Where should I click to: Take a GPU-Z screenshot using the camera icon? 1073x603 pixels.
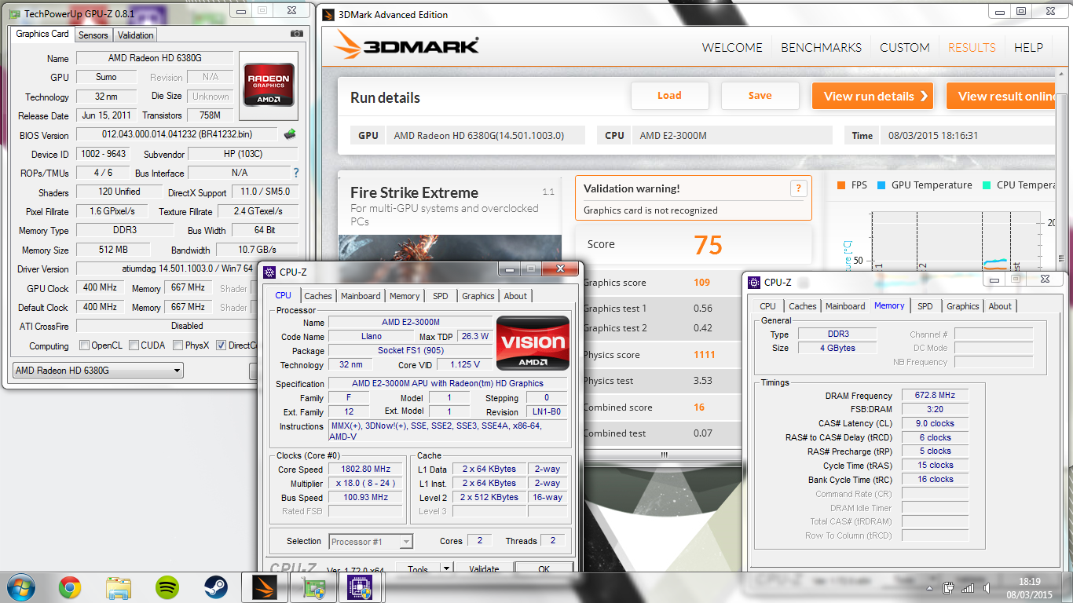pyautogui.click(x=297, y=34)
